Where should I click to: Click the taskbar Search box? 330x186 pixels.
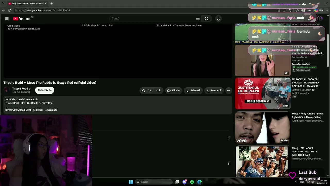pos(154,182)
